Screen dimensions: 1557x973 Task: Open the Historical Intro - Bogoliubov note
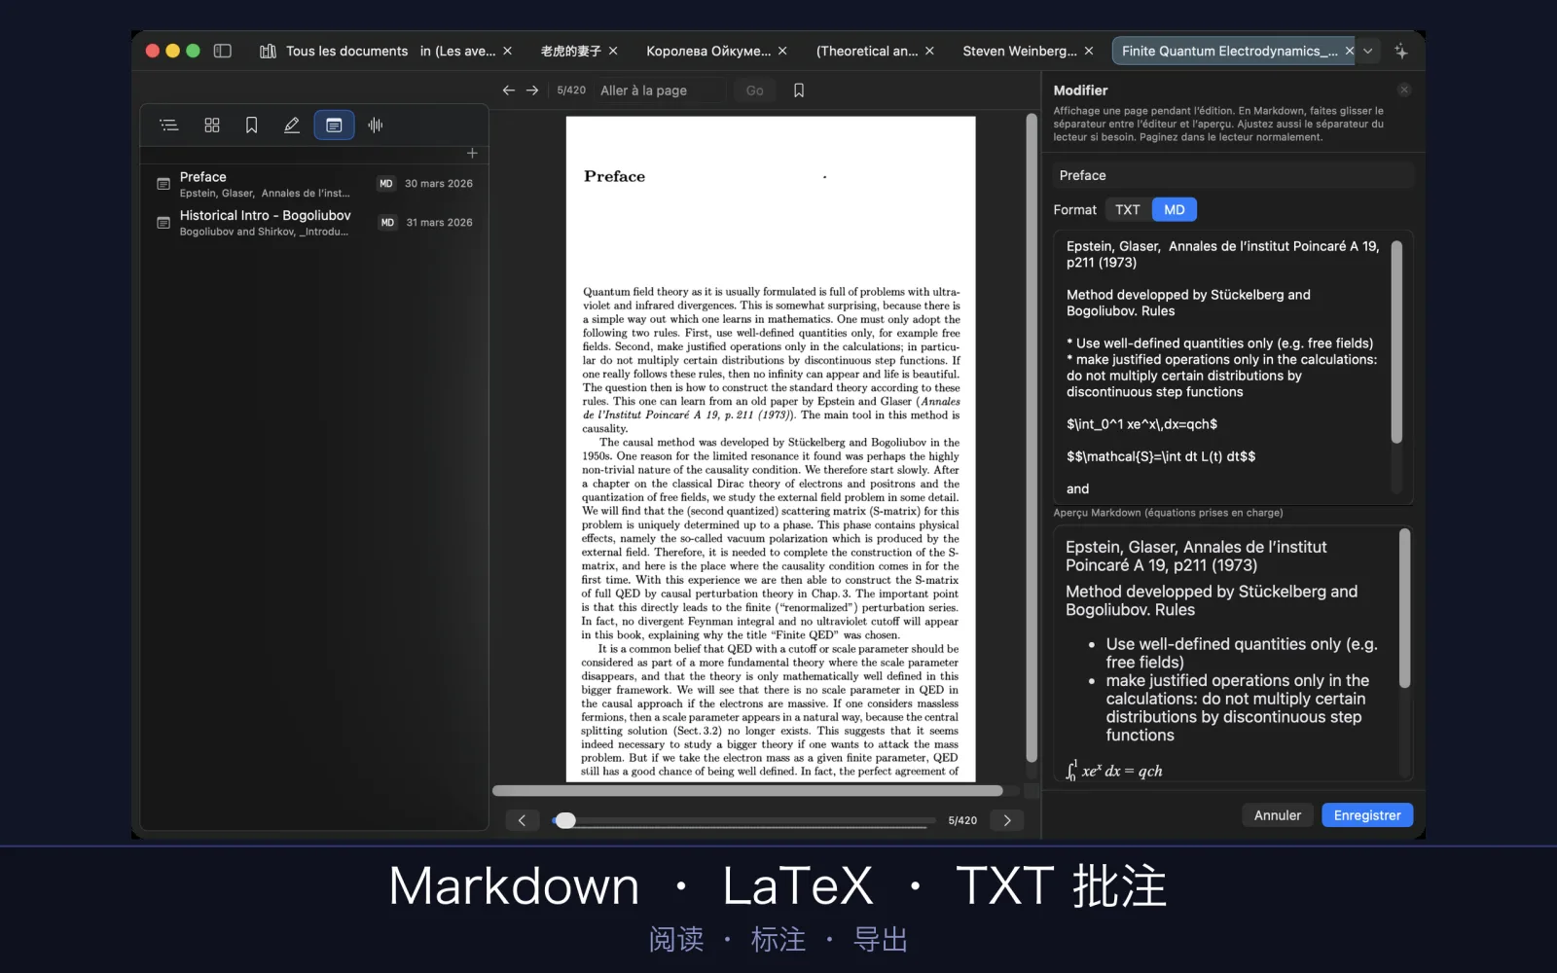[315, 223]
